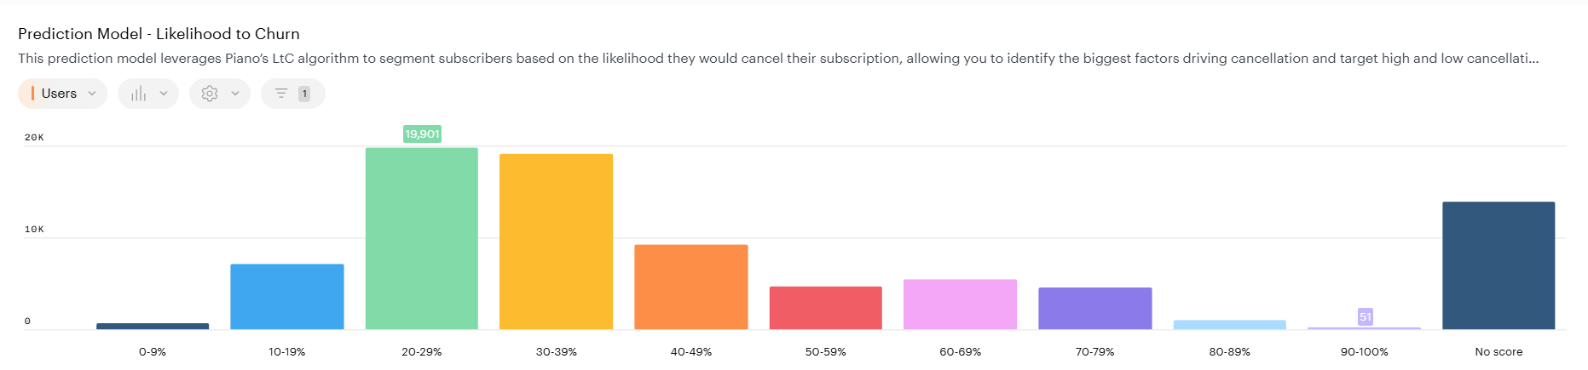Screen dimensions: 1588x370
Task: Click the blue 10-19% bar
Action: [287, 297]
